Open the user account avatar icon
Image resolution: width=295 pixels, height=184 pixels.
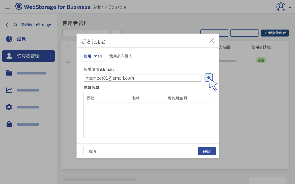click(281, 7)
